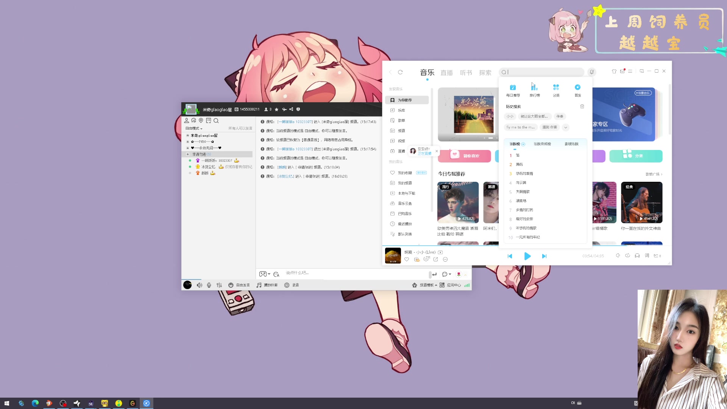Open 每日推荐 daily recommendation icon
727x409 pixels.
click(x=513, y=91)
